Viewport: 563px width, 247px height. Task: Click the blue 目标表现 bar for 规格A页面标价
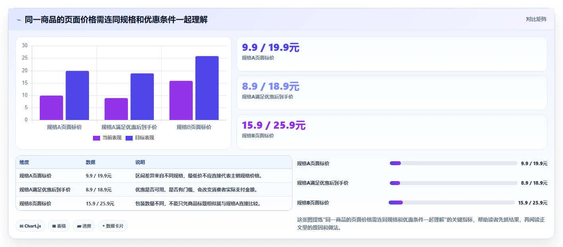(x=77, y=95)
